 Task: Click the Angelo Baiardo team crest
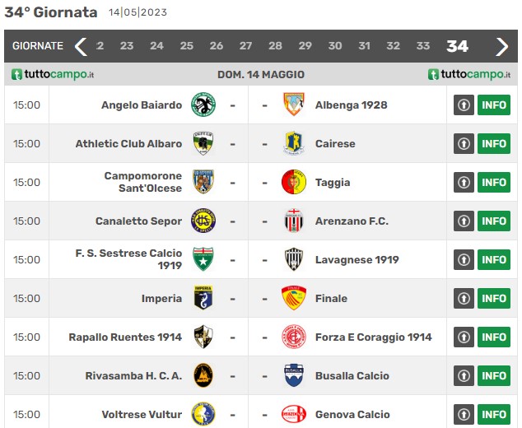click(203, 105)
